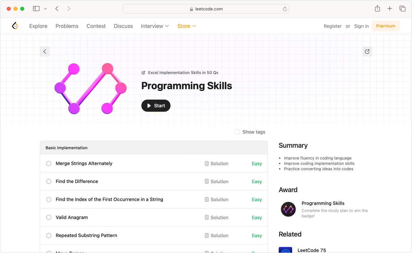Click the Sign in link
The width and height of the screenshot is (412, 253).
(362, 26)
